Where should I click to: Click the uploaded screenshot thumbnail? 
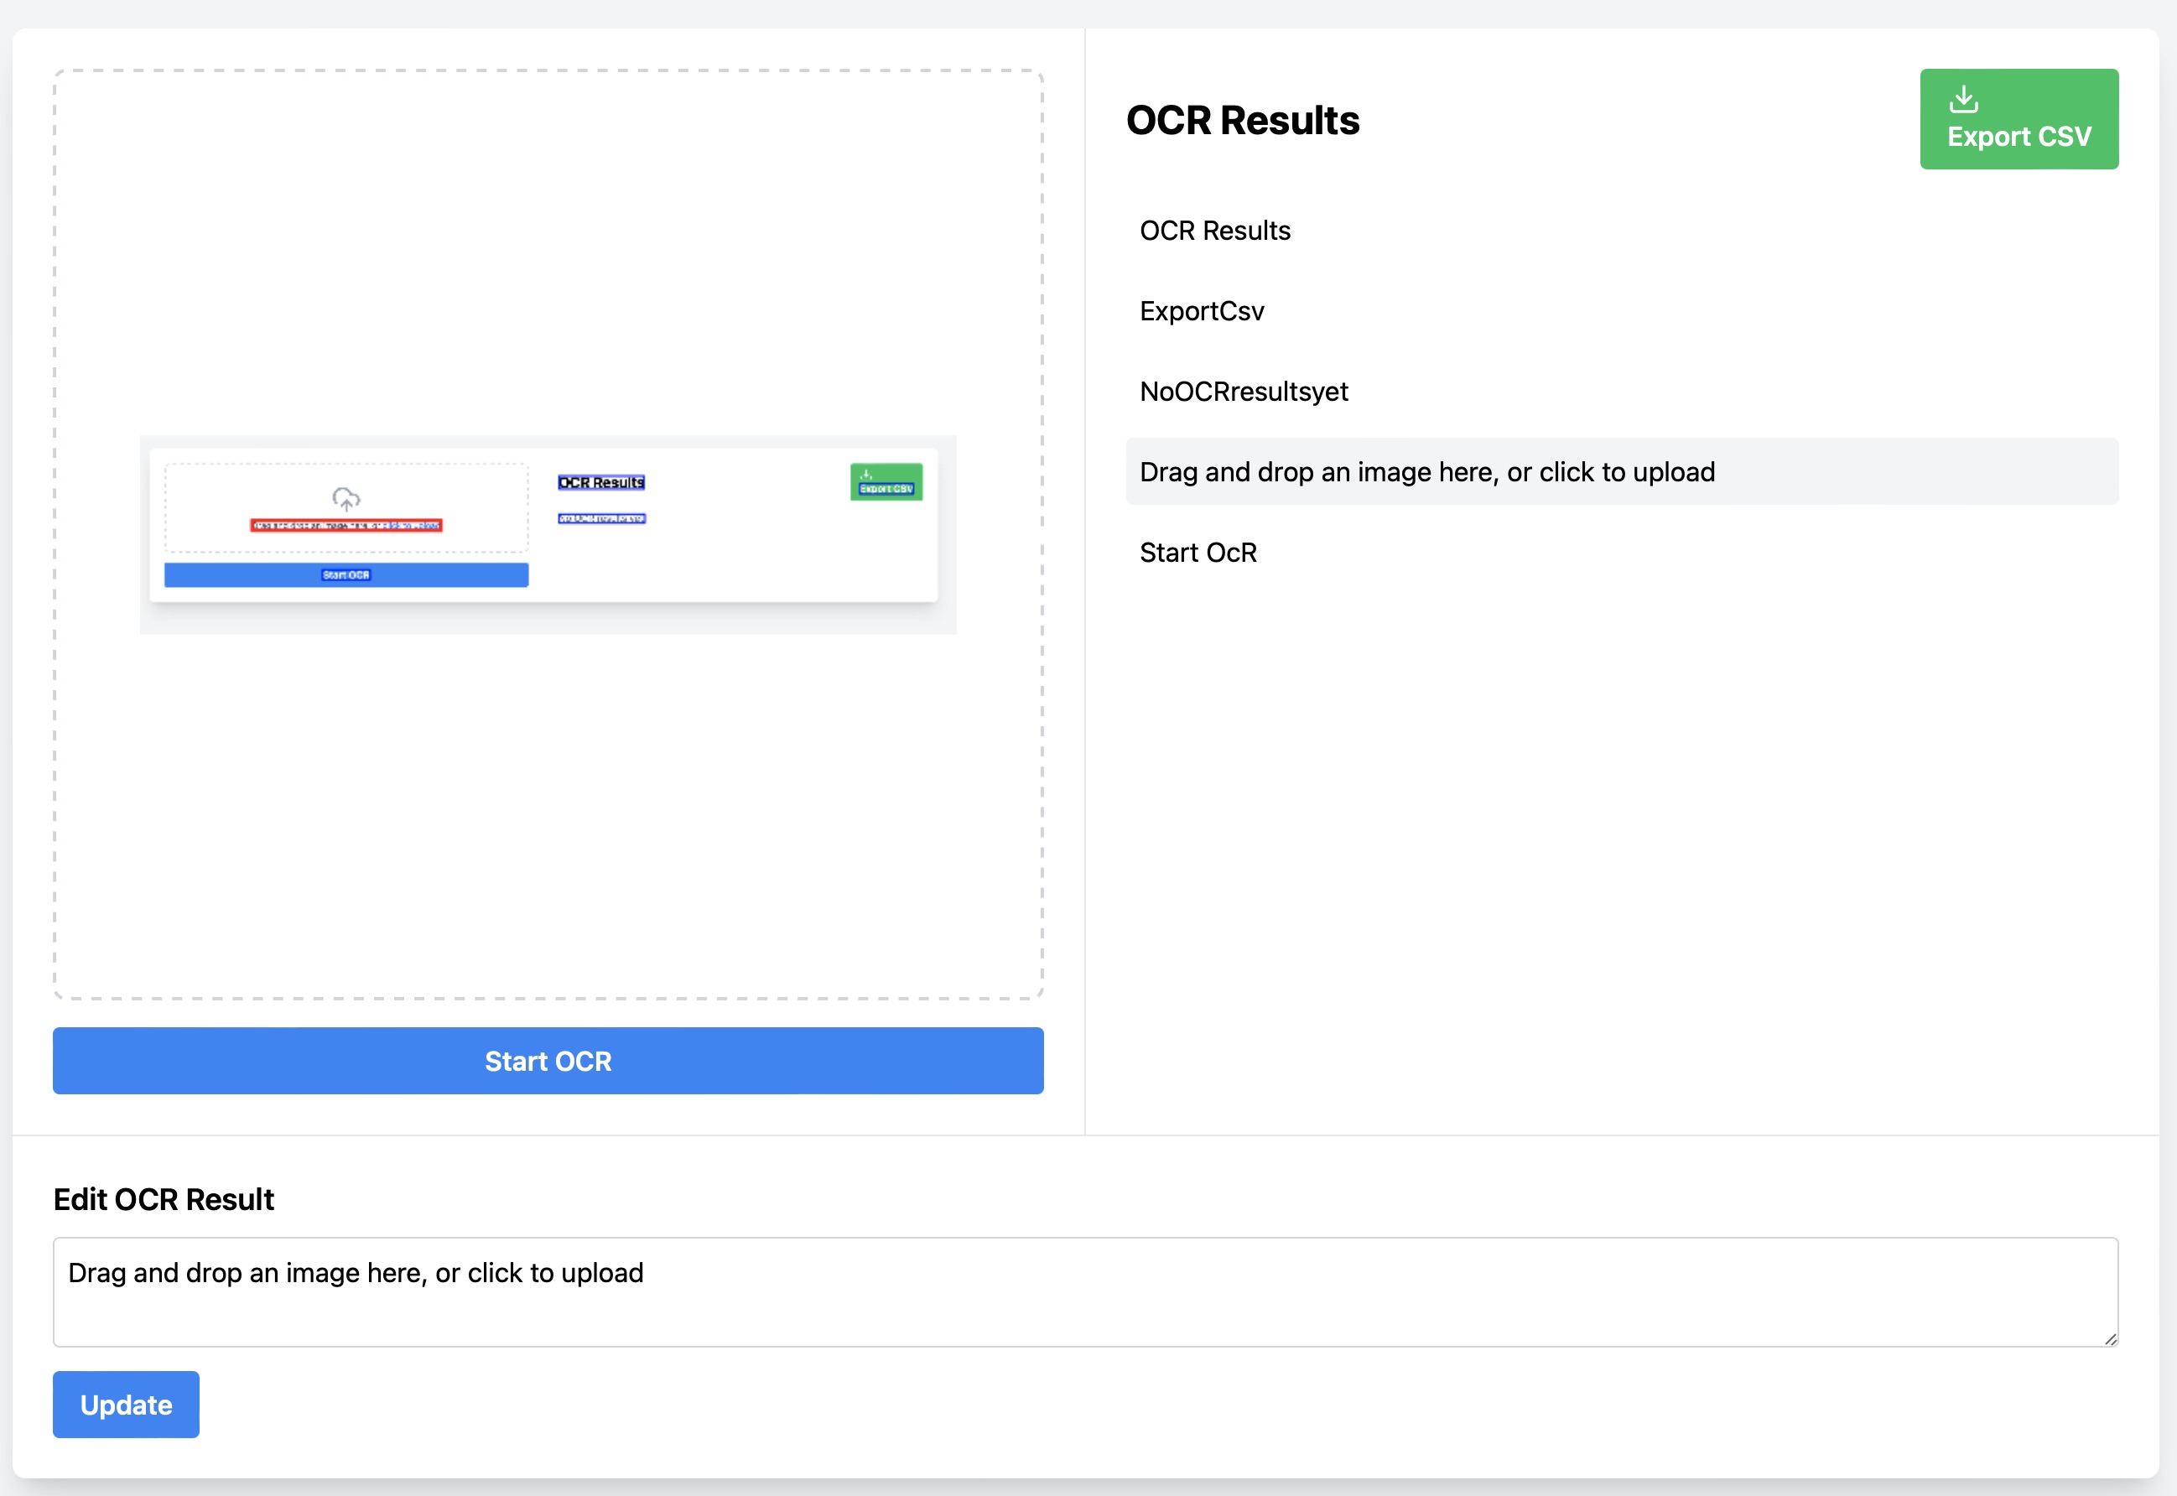548,534
